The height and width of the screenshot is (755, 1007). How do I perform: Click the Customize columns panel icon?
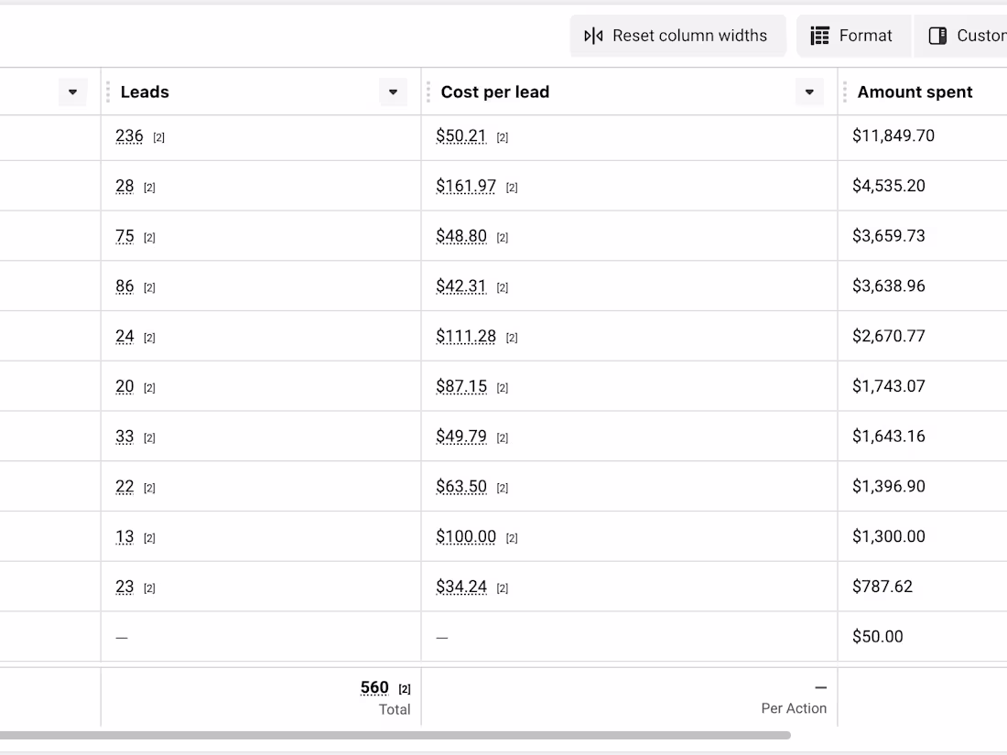pyautogui.click(x=937, y=36)
